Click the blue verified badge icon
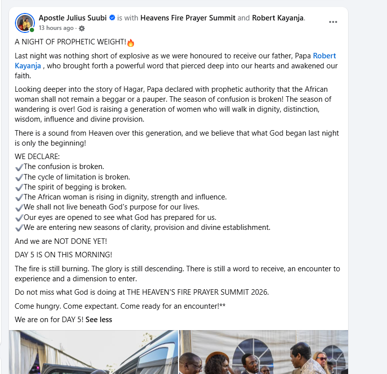The image size is (387, 374). (x=112, y=18)
